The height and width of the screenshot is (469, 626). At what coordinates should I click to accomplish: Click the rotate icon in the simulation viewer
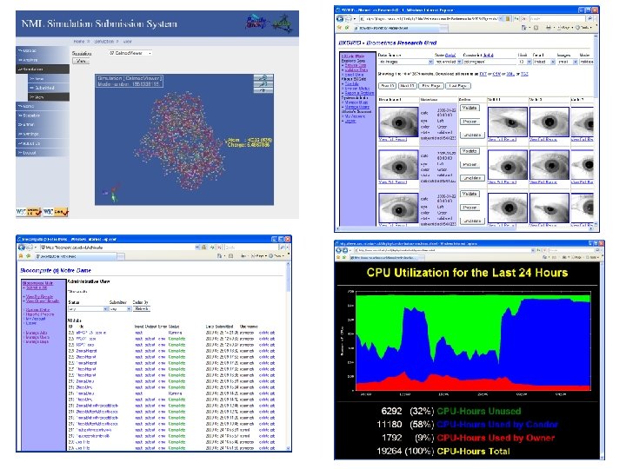point(263,90)
